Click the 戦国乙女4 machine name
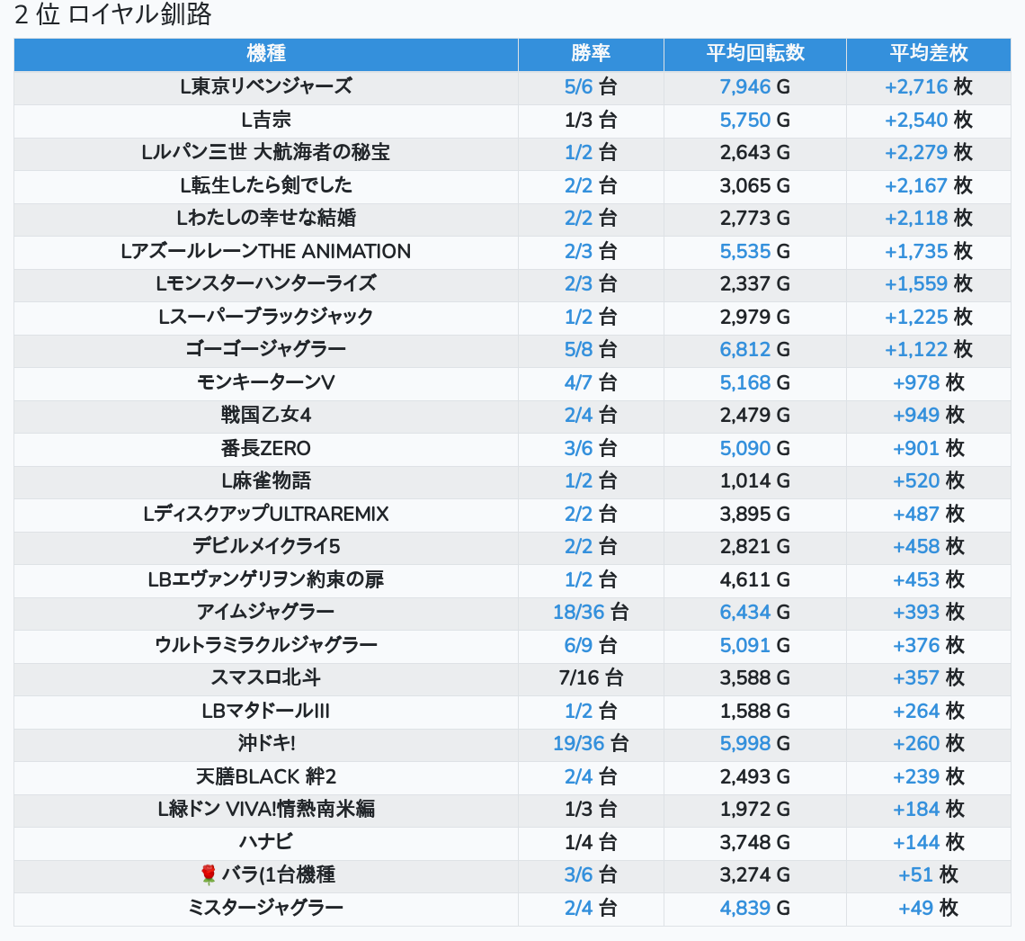The width and height of the screenshot is (1025, 941). (266, 416)
